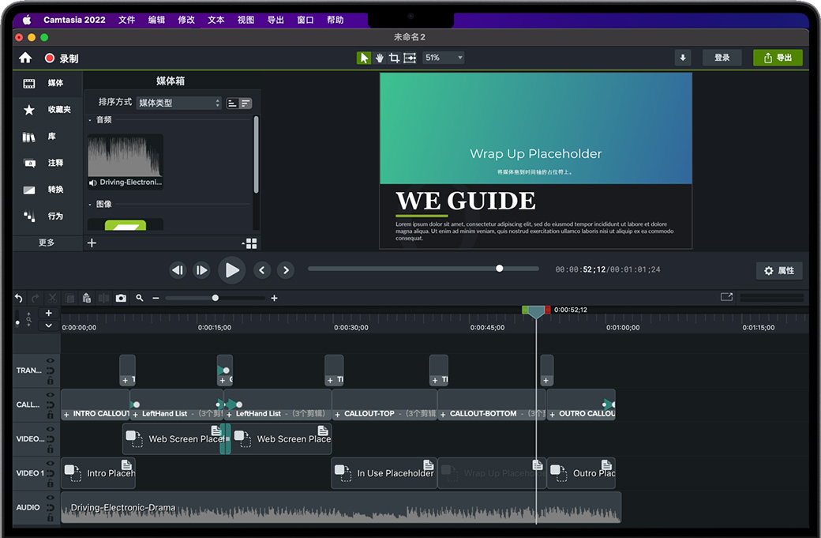Detach the timeline with the pop-out icon

[726, 297]
